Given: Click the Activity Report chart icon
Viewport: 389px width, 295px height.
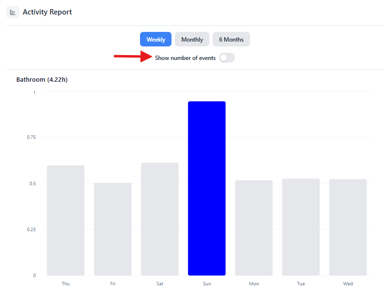Looking at the screenshot, I should (13, 12).
